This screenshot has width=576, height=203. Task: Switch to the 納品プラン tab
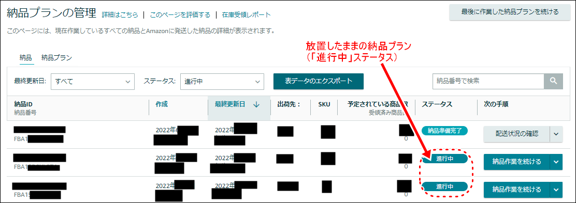tap(56, 57)
